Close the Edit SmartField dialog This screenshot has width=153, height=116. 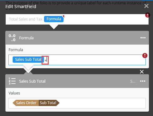click(x=146, y=6)
